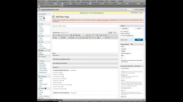Check the jQuery UI library checkbox
Screen dimensions: 183x102
[x=54, y=75]
